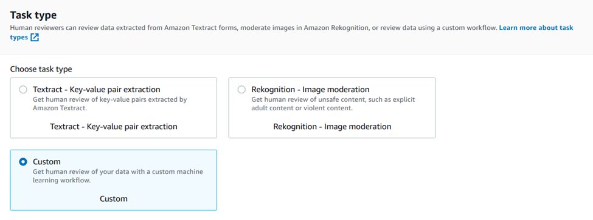Click the bottom Rekognition card caption label

click(332, 127)
